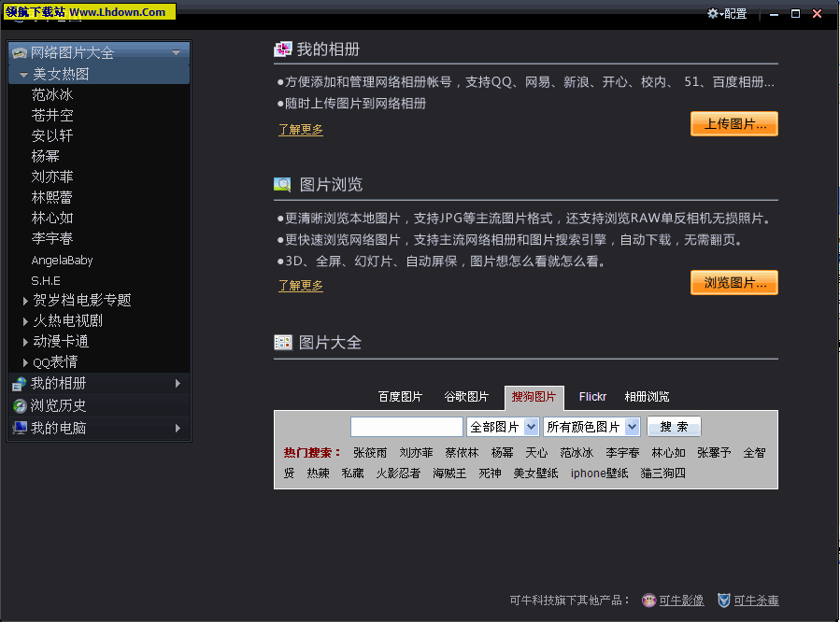Select 范冰冰 in the sidebar tree

(52, 94)
